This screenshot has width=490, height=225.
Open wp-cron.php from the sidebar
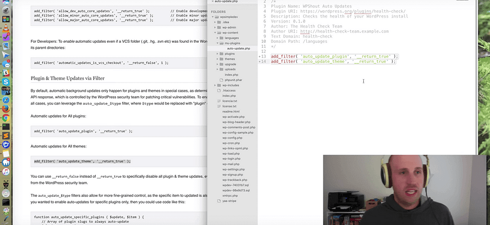tap(230, 143)
